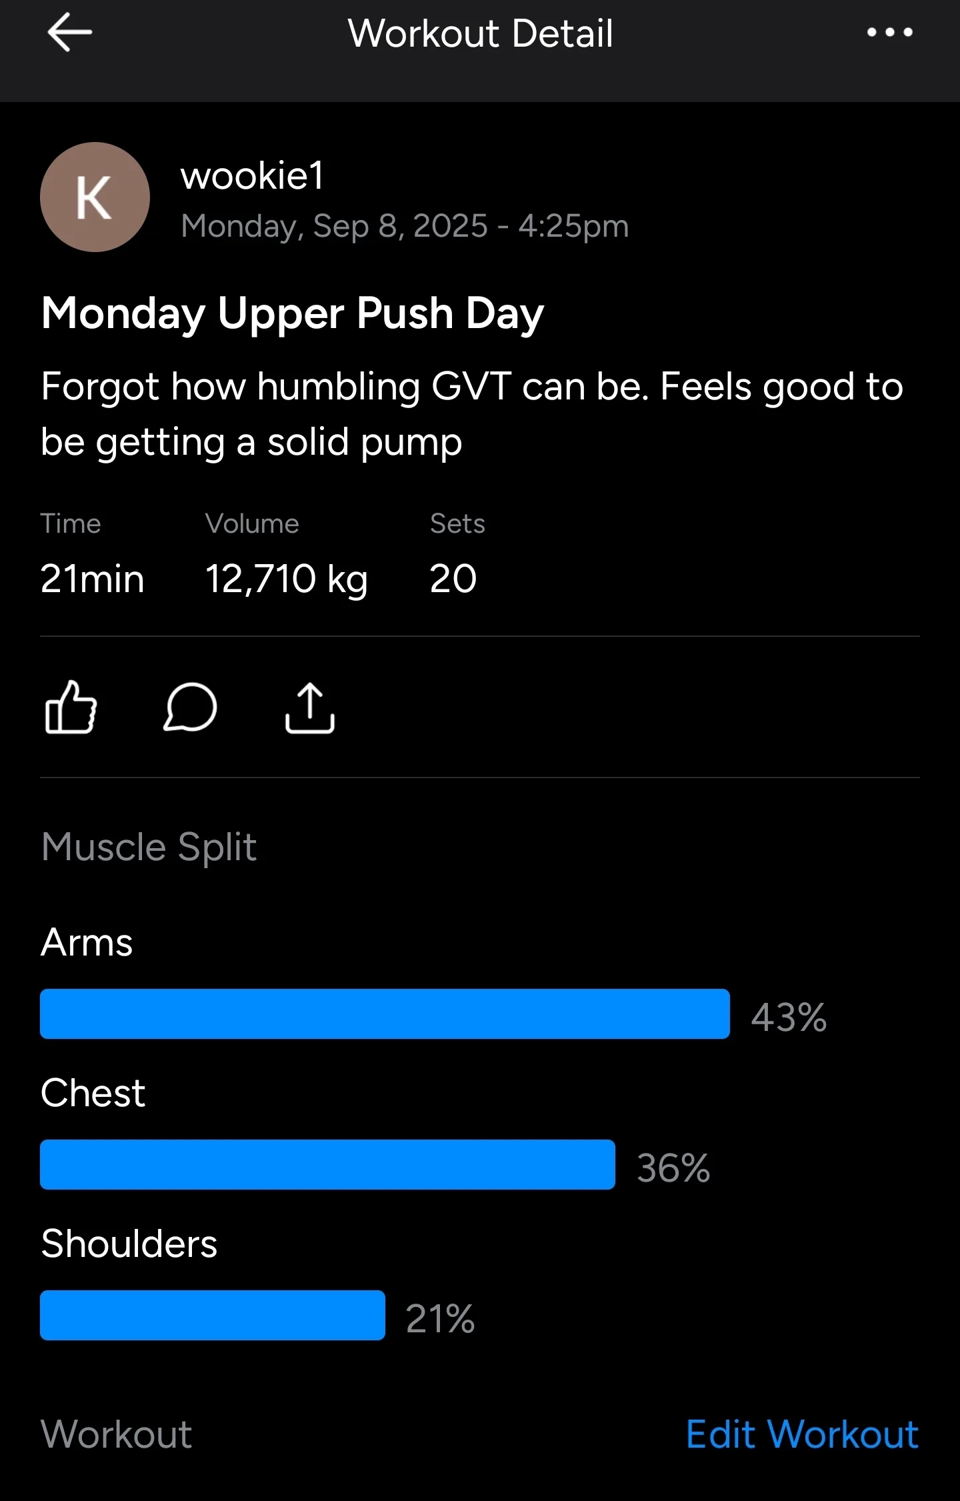Open wookie1's profile avatar
The height and width of the screenshot is (1501, 960).
[95, 197]
